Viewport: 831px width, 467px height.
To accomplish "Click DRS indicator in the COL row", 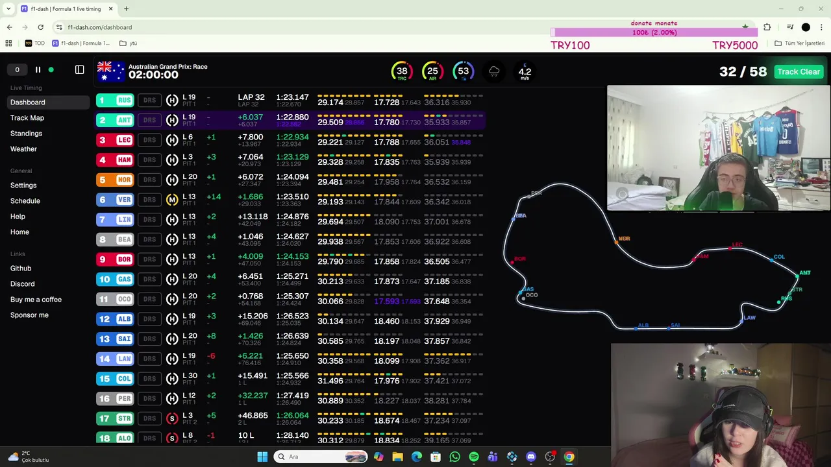I will (150, 378).
